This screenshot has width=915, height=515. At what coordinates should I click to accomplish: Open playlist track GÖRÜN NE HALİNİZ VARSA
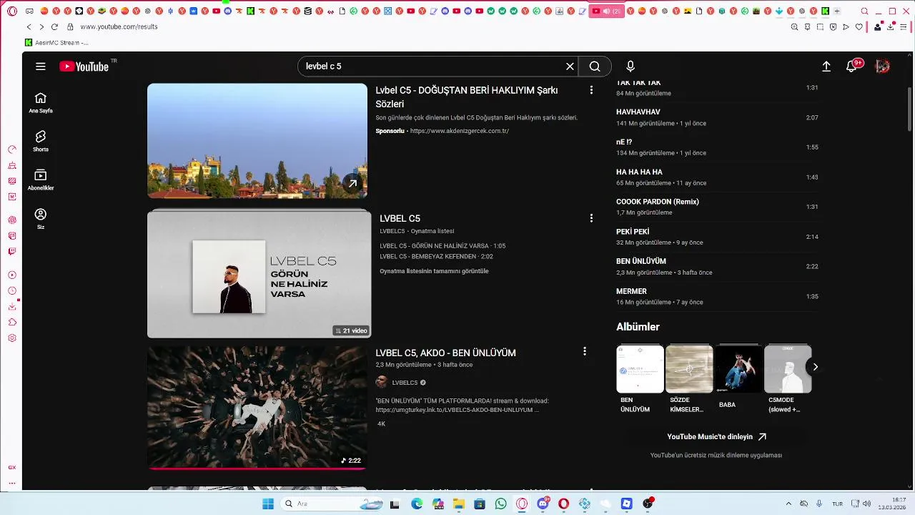[x=442, y=246]
